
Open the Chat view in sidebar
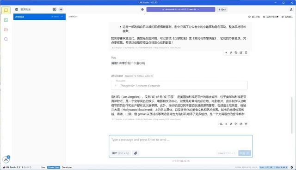click(x=6, y=10)
